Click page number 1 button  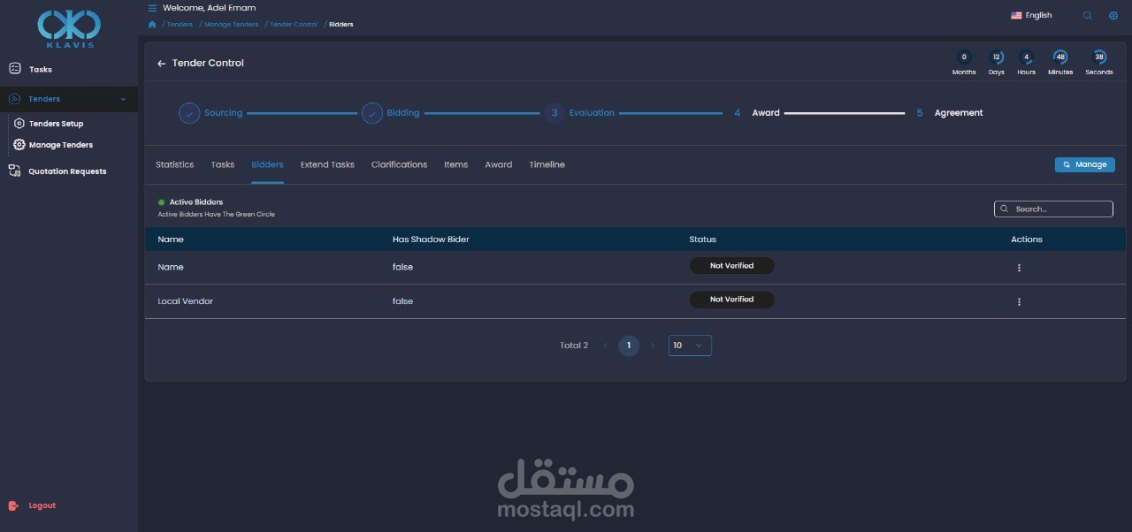[x=629, y=346]
